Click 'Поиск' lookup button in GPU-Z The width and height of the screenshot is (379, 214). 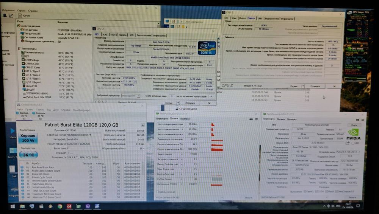(354, 125)
